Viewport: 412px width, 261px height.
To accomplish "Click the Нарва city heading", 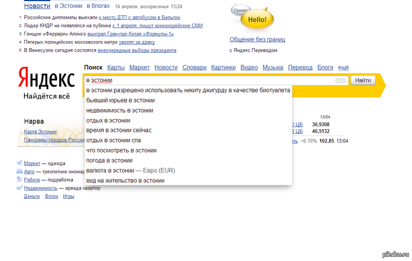I will tap(34, 121).
